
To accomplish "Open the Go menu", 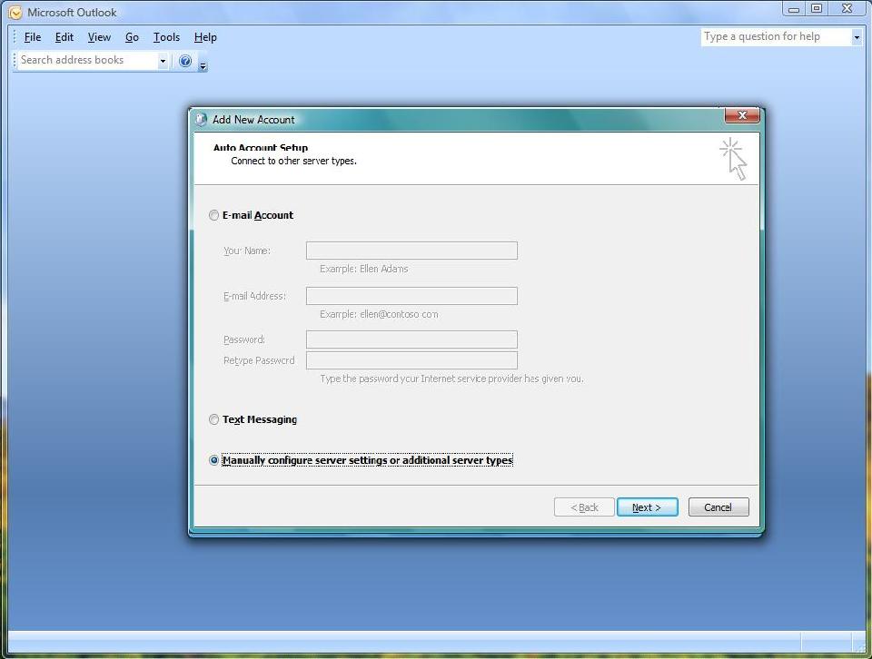I will (132, 37).
